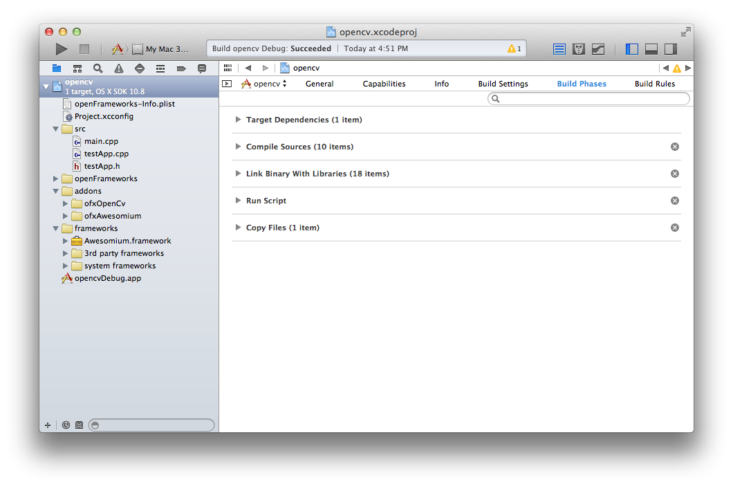Delete the Copy Files phase
The image size is (733, 487).
click(674, 228)
